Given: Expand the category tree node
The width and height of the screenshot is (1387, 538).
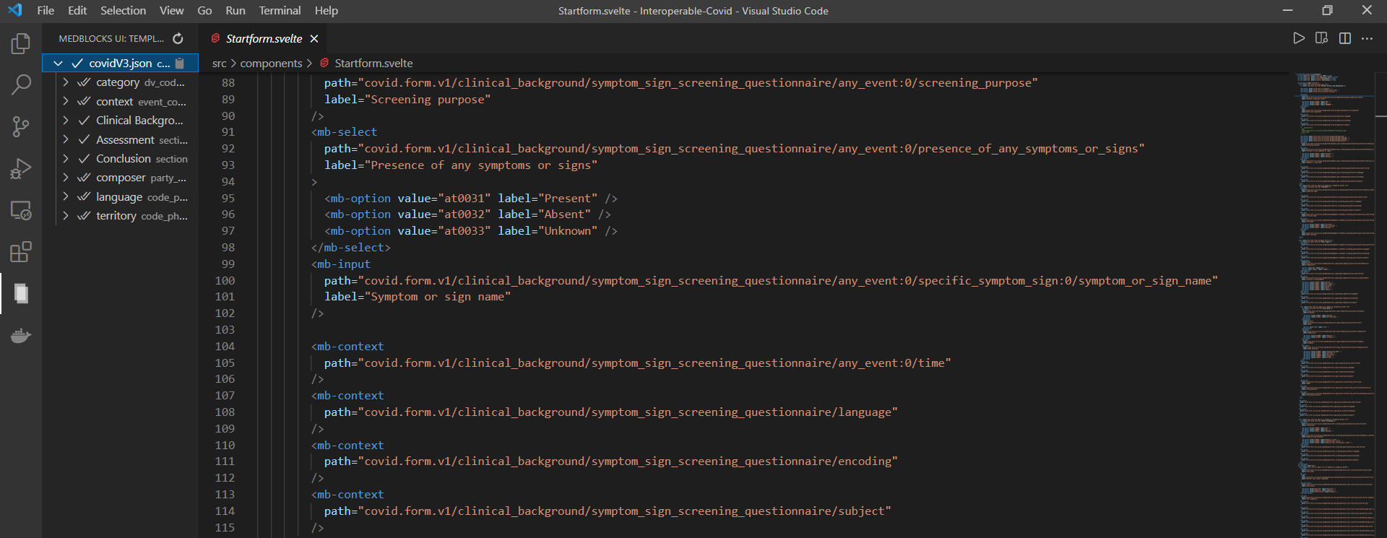Looking at the screenshot, I should tap(66, 82).
